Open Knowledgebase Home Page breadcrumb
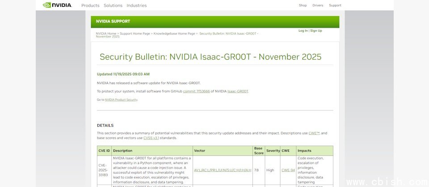Image resolution: width=429 pixels, height=187 pixels. tap(174, 33)
